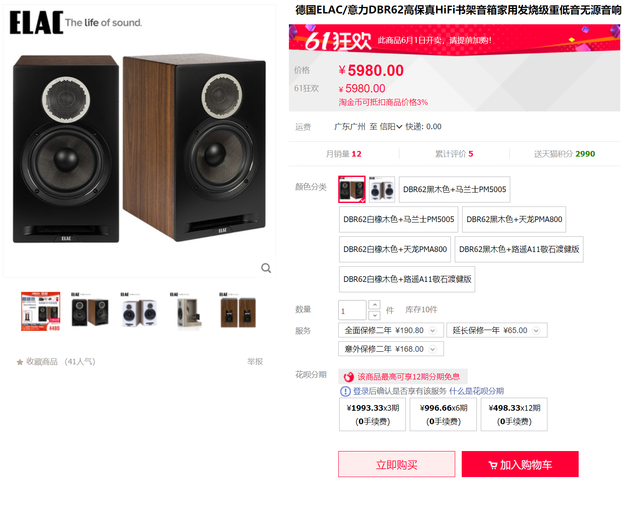Click the magnifier zoom icon on product image
625x507 pixels.
point(266,268)
